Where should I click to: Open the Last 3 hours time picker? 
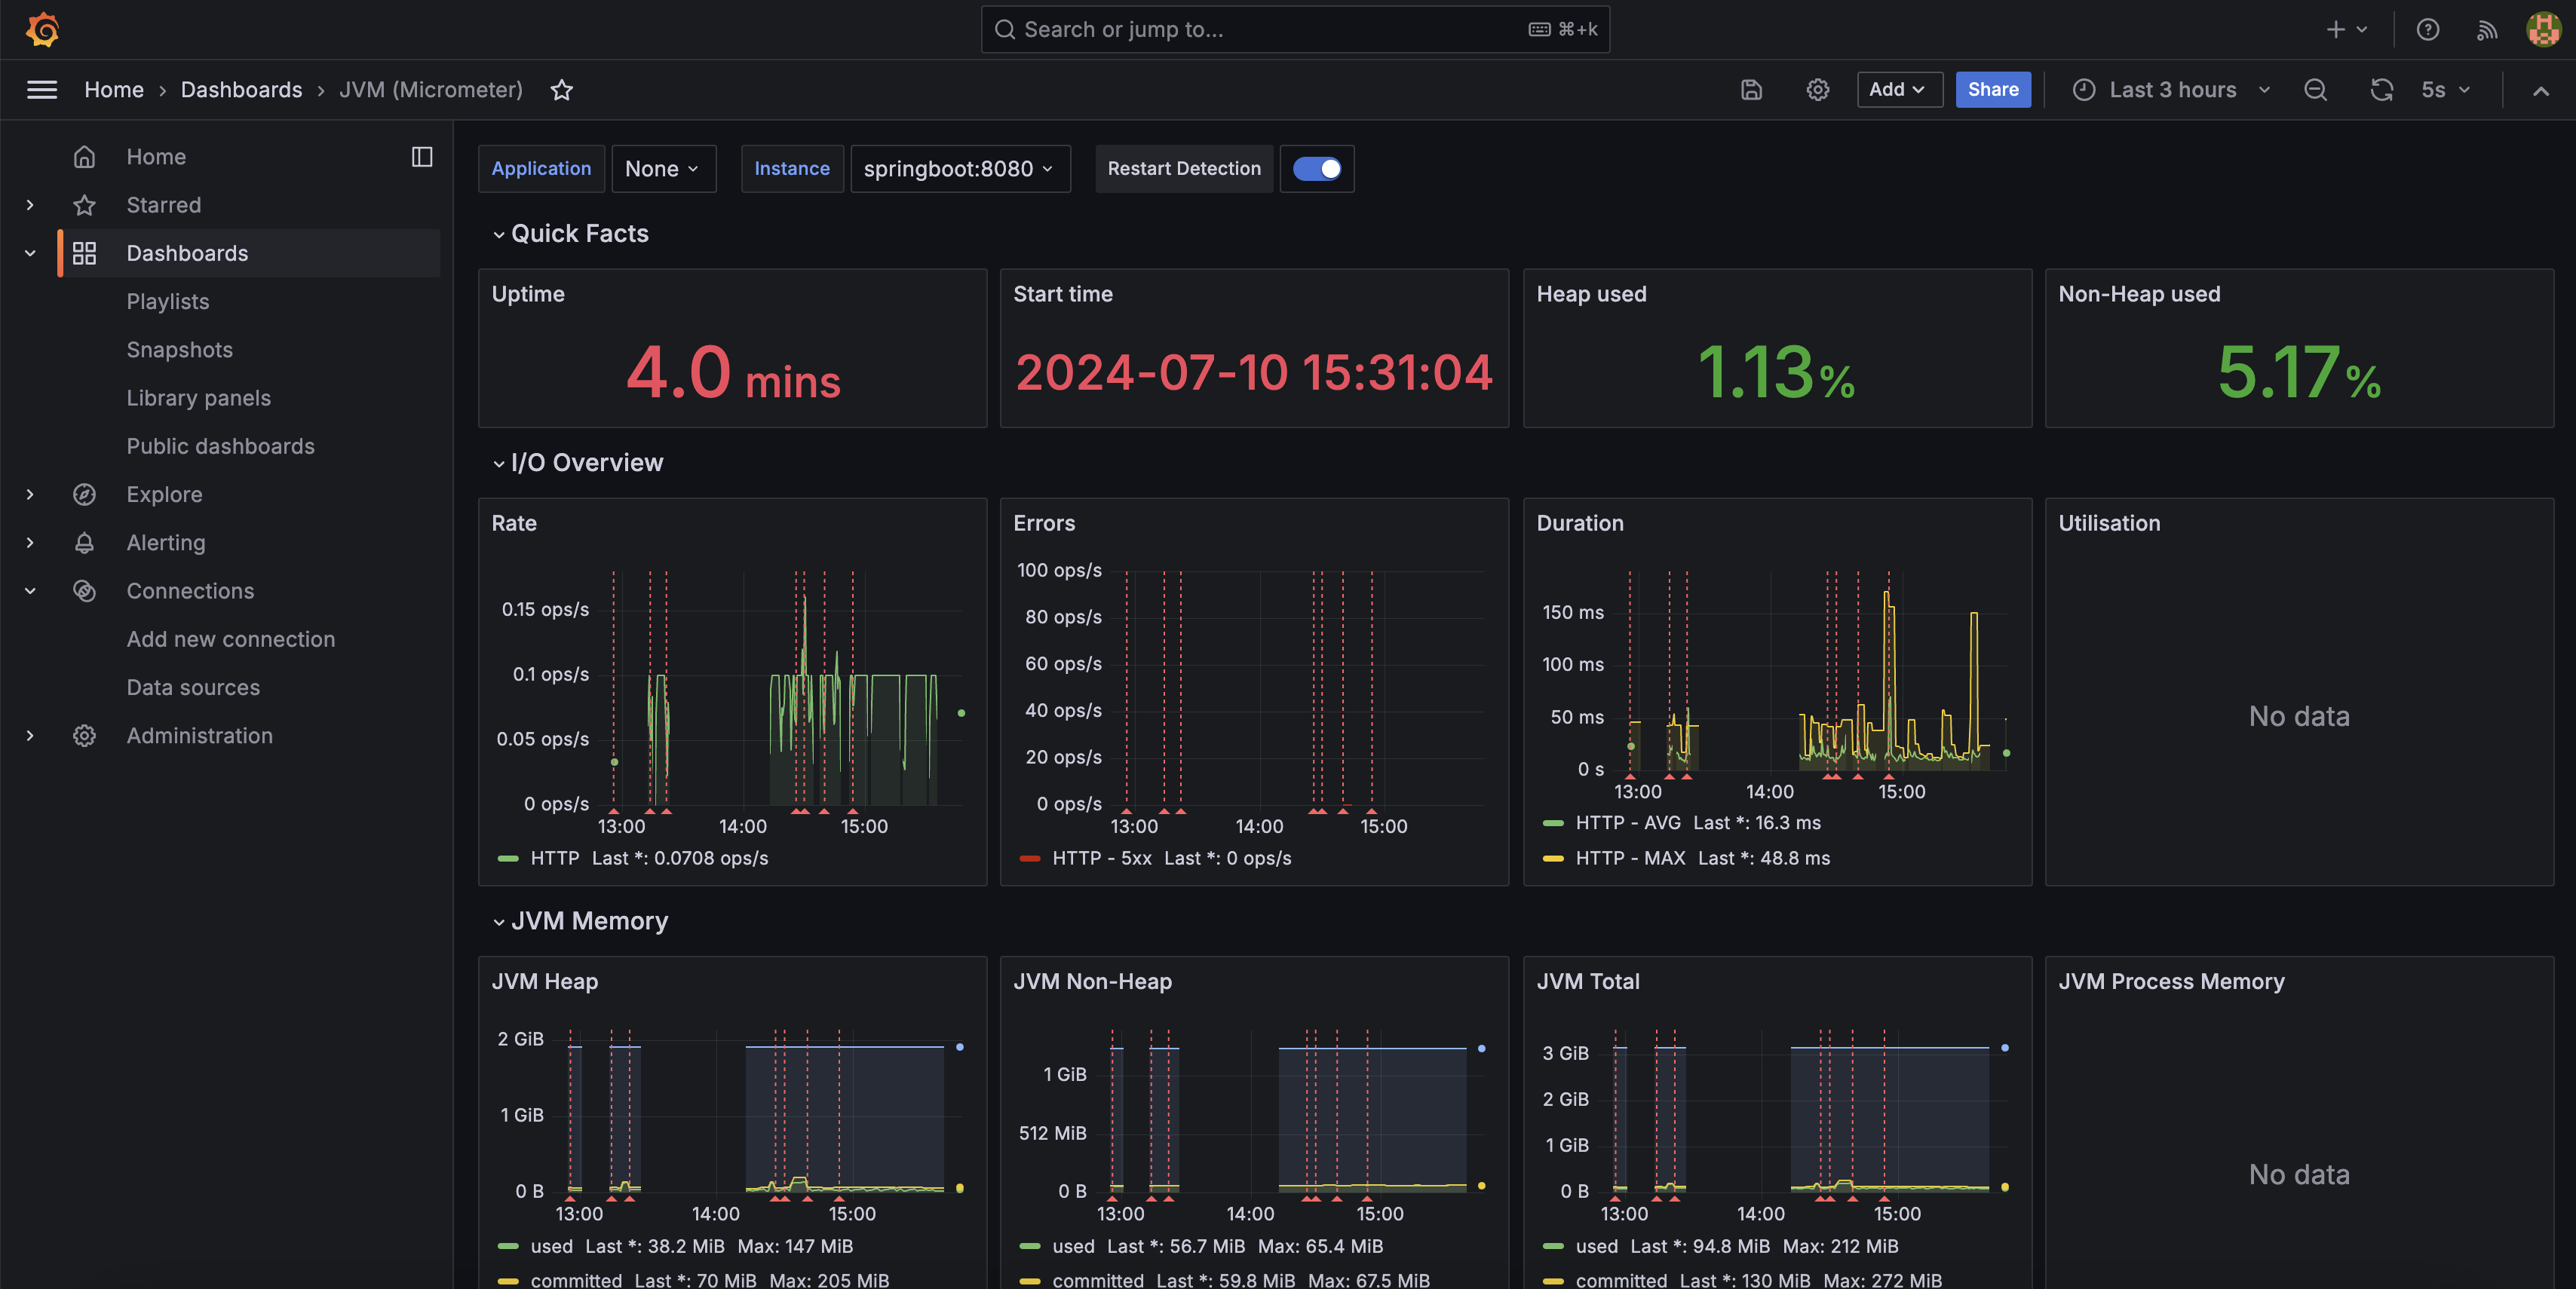pos(2172,90)
